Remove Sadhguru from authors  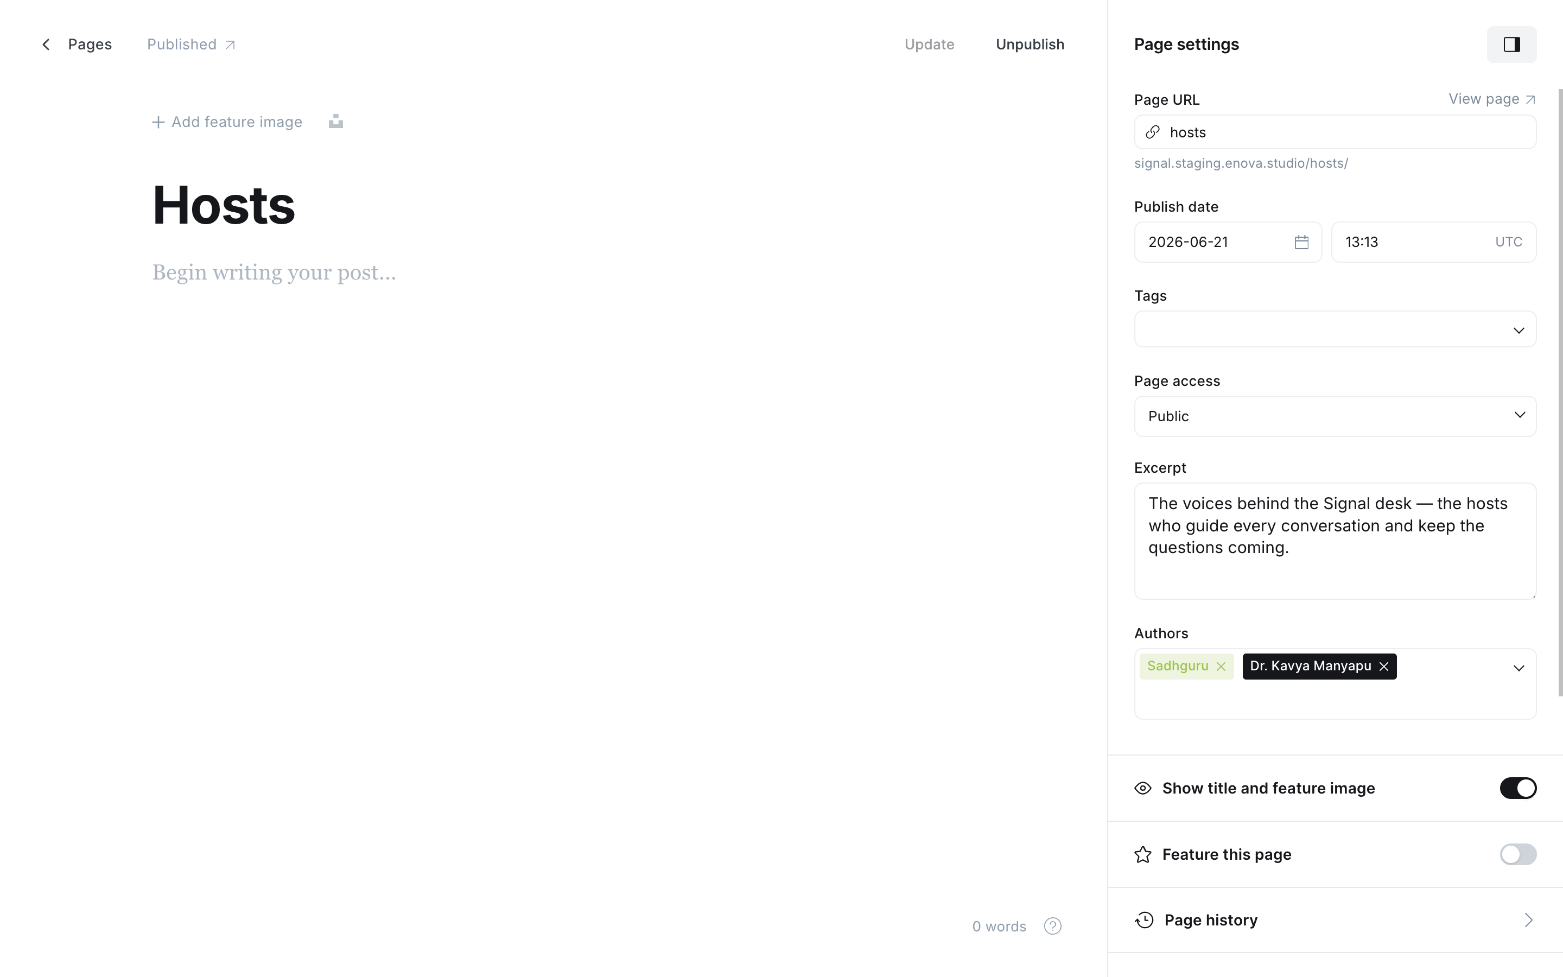click(x=1221, y=666)
